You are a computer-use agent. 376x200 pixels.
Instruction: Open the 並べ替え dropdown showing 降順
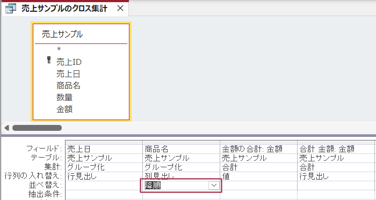pyautogui.click(x=214, y=186)
